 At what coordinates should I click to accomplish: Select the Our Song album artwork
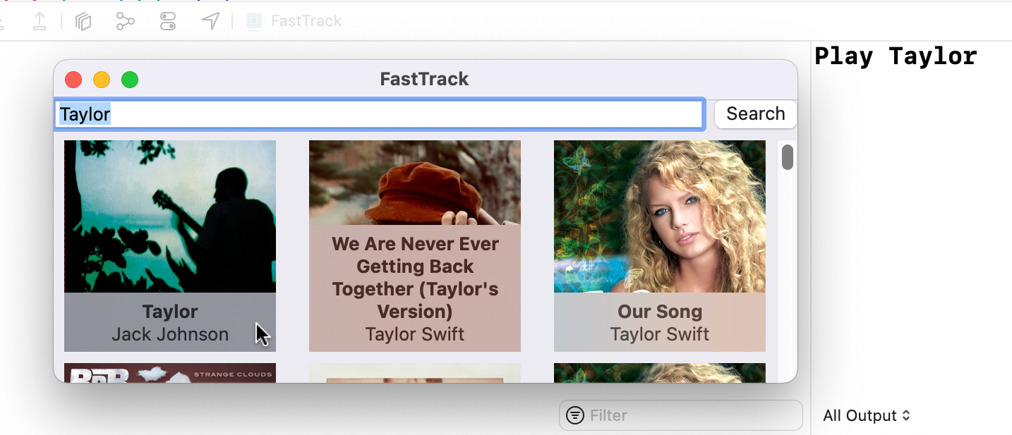659,216
